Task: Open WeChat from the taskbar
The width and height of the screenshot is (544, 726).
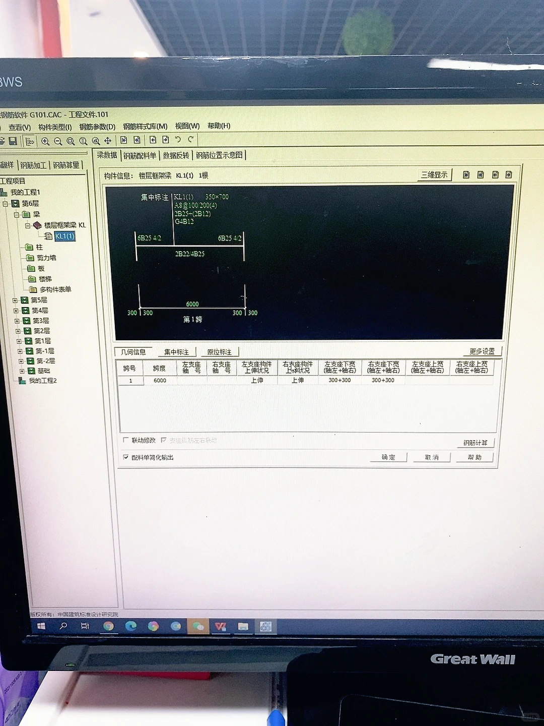Action: tap(198, 627)
